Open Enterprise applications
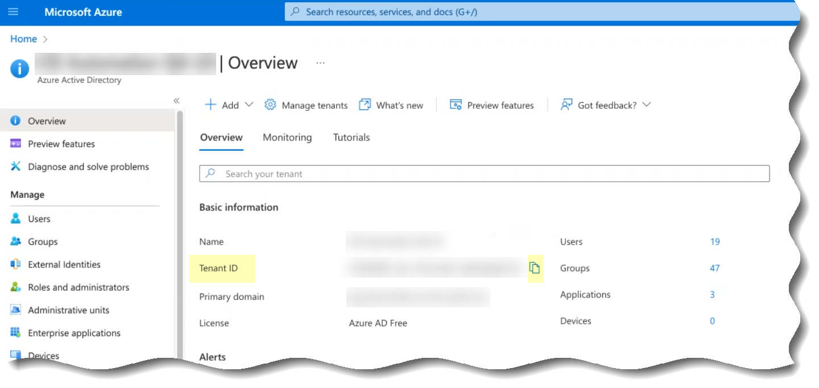819x388 pixels. [74, 333]
